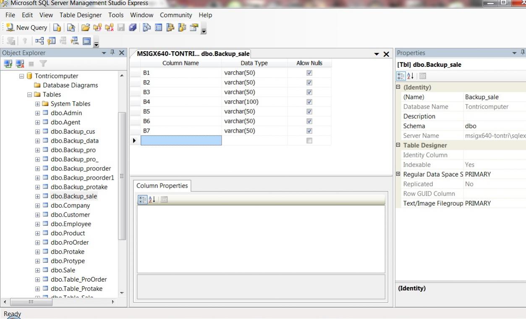Viewport: 526px width, 319px height.
Task: Close the dbo.Backup_sale document tab
Action: point(387,54)
